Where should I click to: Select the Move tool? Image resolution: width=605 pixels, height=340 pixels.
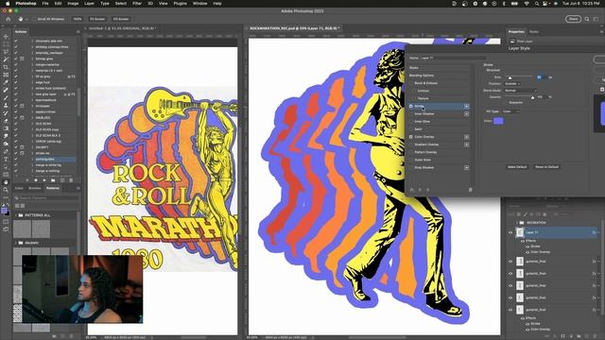6,36
